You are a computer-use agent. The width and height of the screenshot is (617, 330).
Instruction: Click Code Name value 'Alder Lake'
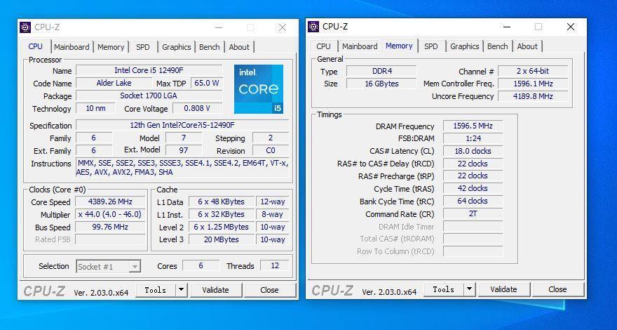(114, 83)
